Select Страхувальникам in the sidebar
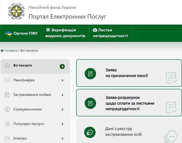The width and height of the screenshot is (182, 143). 35,109
